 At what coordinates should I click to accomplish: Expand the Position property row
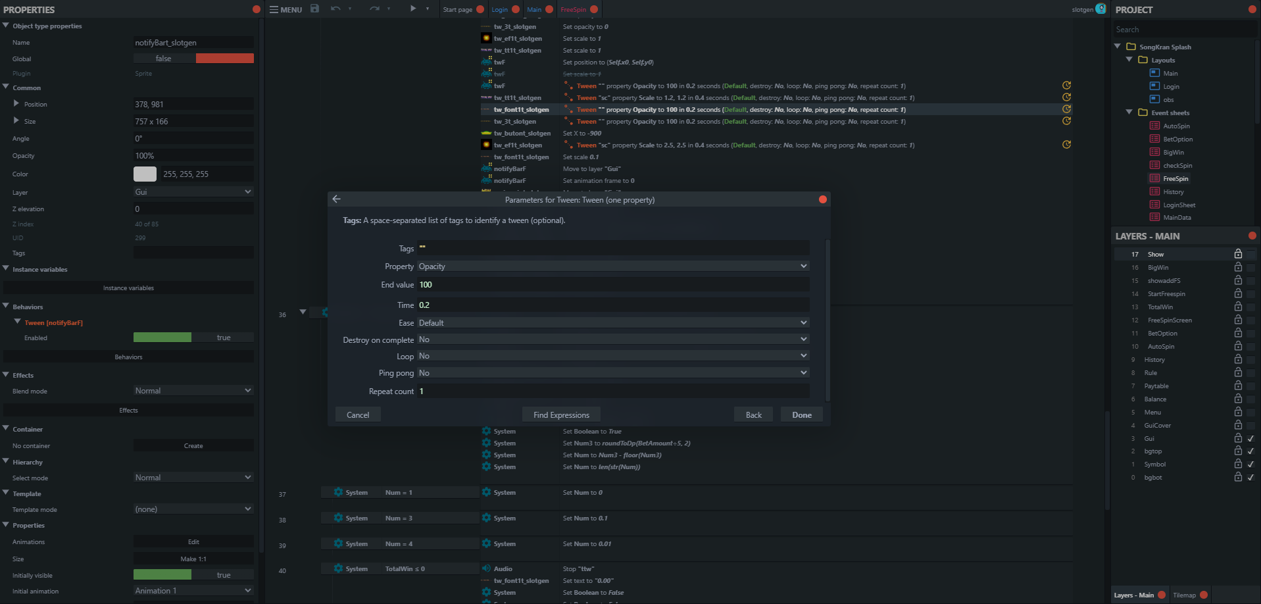click(16, 103)
